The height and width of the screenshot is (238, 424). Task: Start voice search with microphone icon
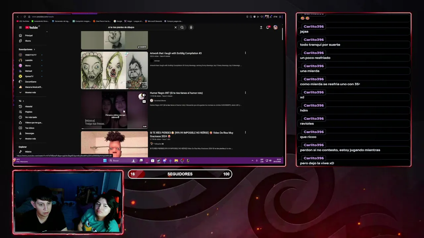[x=191, y=27]
